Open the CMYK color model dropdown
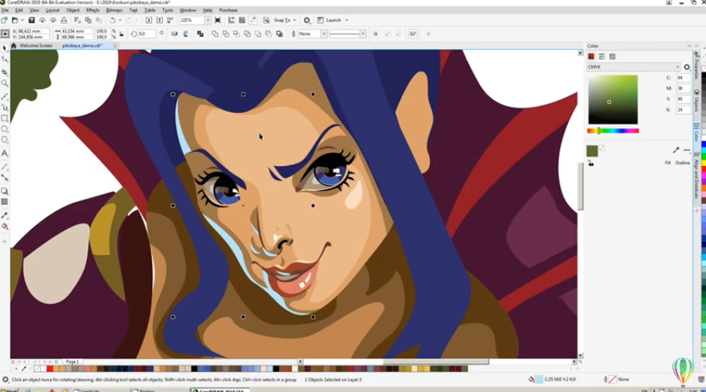This screenshot has width=706, height=392. pyautogui.click(x=633, y=67)
